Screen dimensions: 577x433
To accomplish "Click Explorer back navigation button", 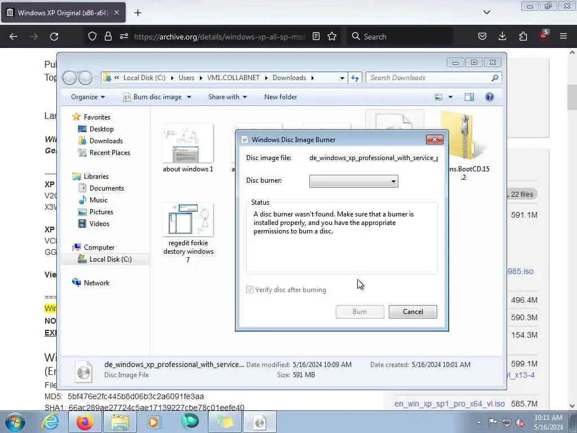I will click(x=69, y=78).
